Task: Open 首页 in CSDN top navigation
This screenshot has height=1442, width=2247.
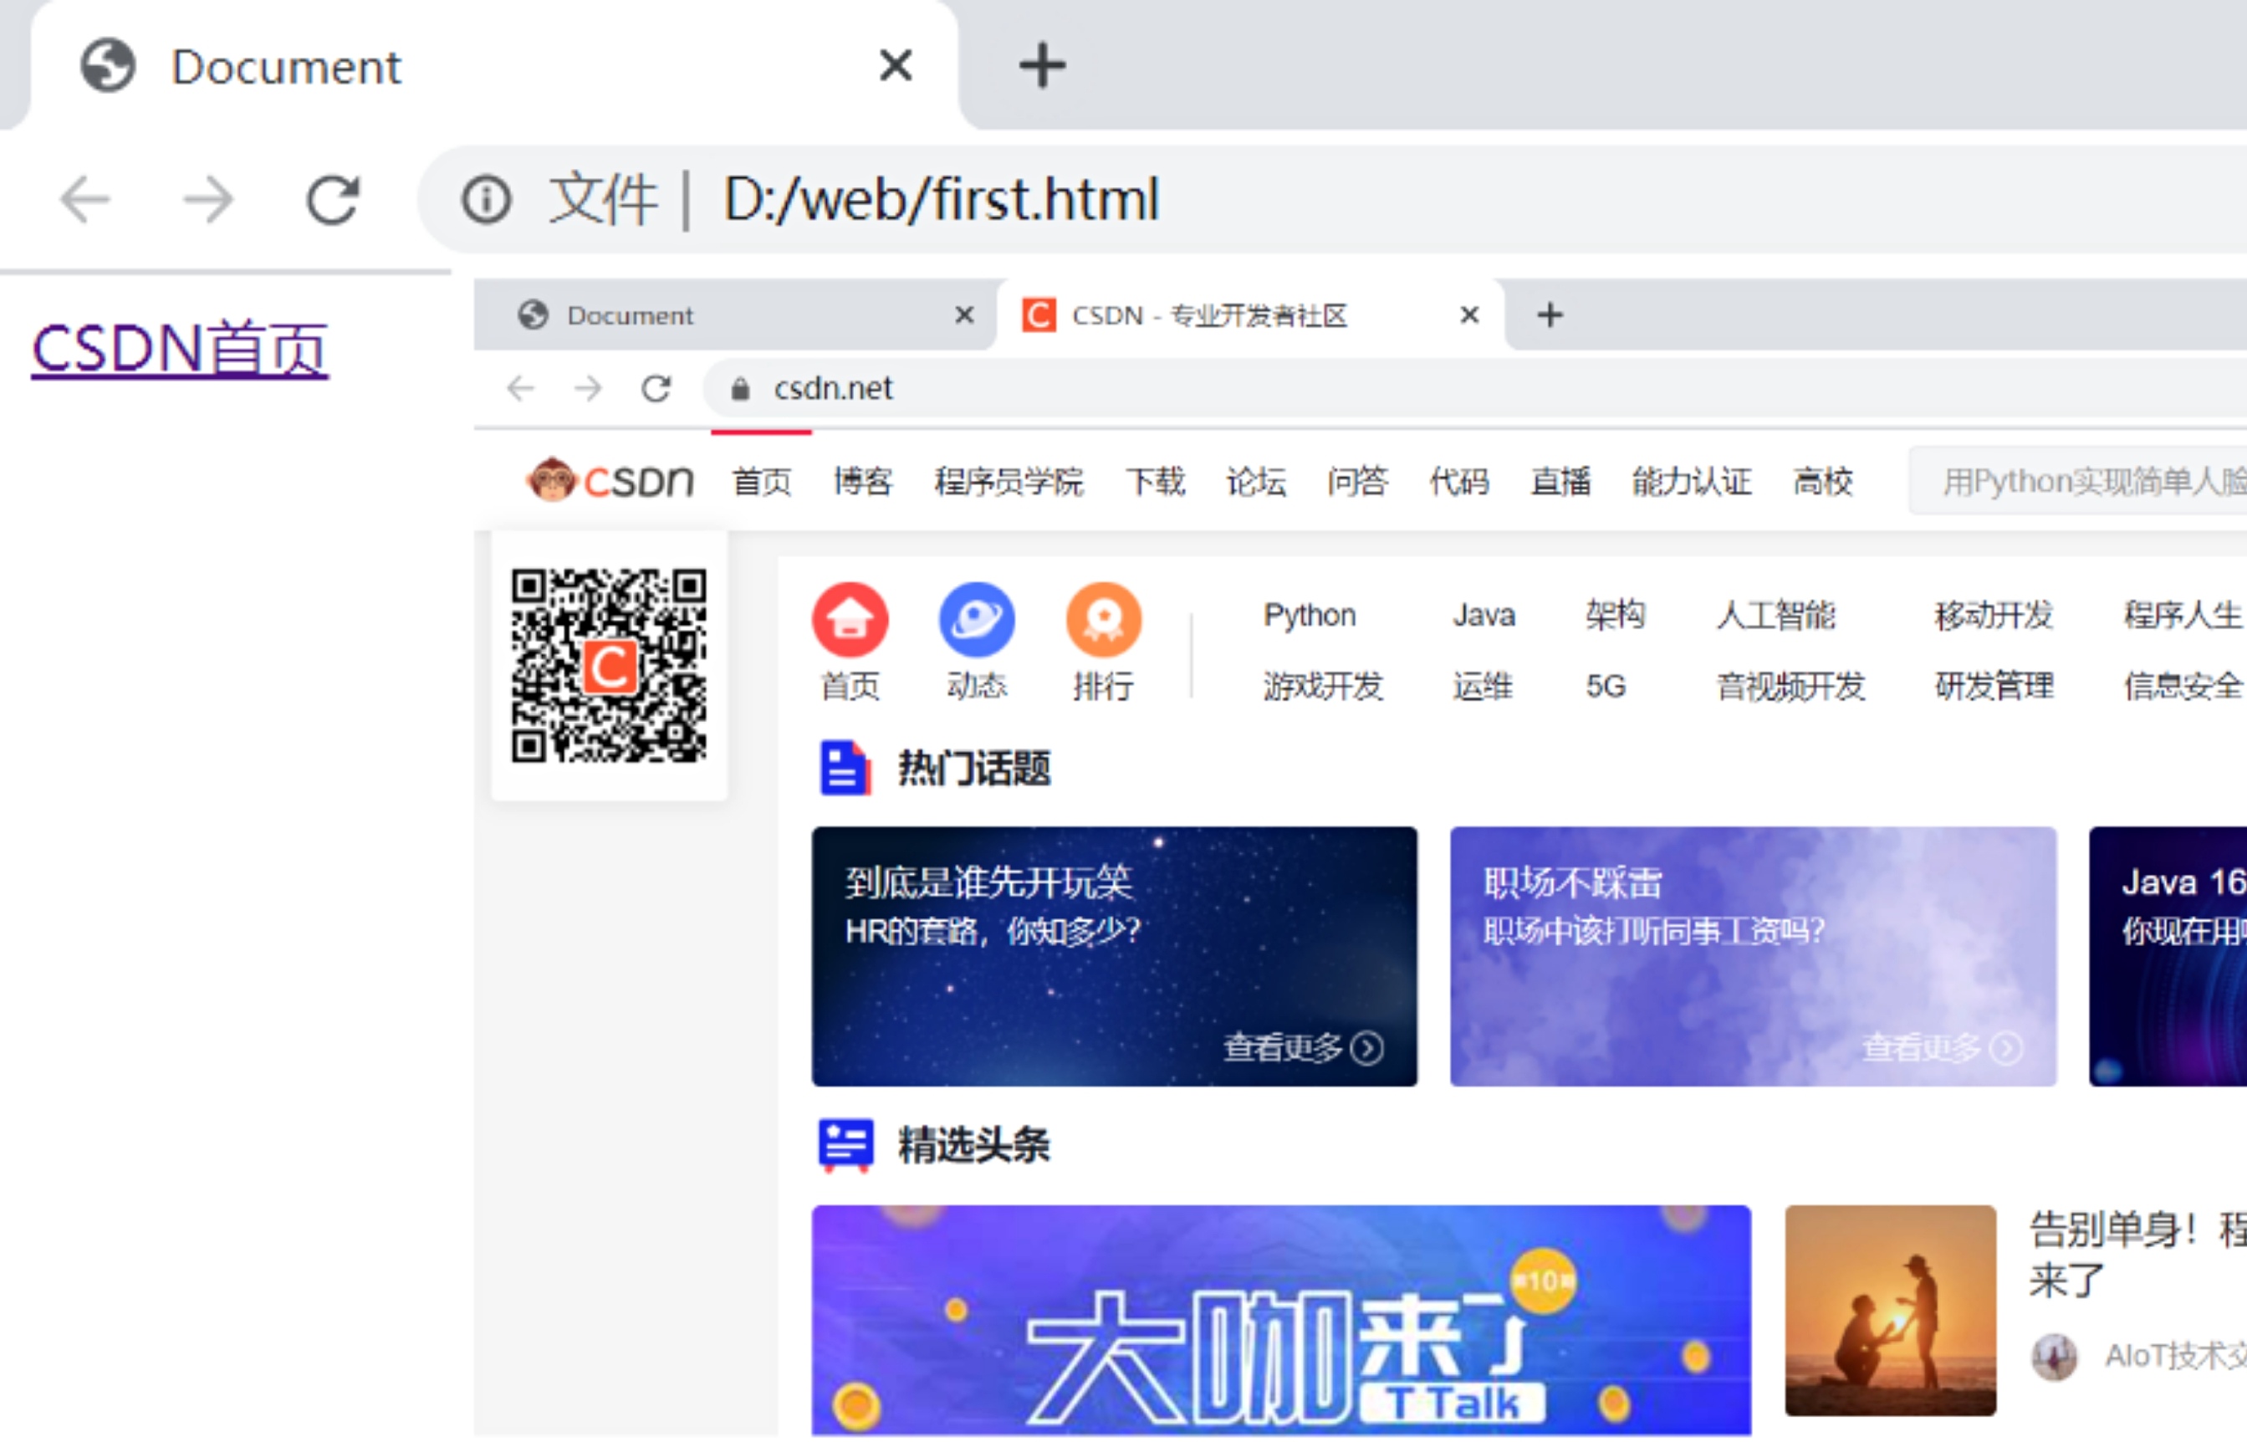Action: (762, 481)
